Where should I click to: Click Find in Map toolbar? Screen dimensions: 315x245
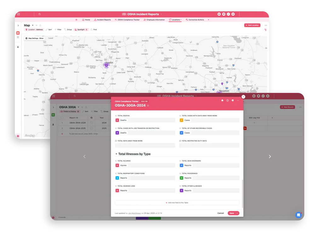point(94,30)
